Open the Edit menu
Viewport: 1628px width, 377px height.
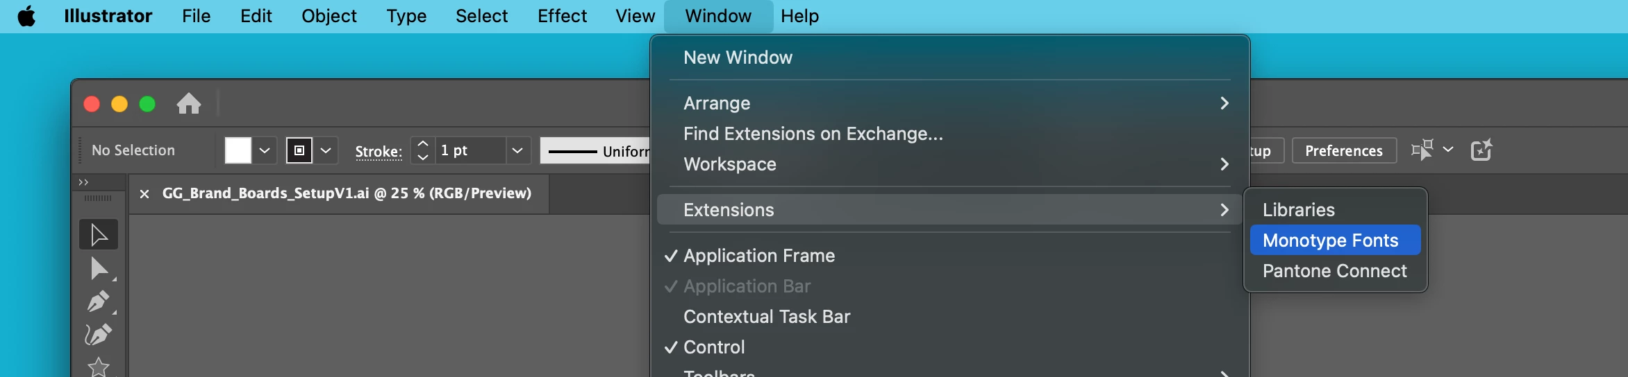point(256,16)
